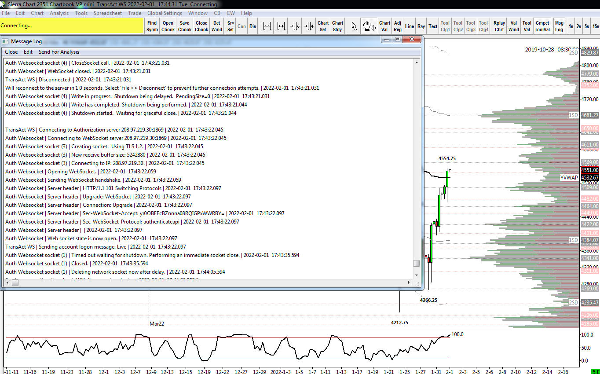
Task: Open the Window menu
Action: tap(198, 13)
